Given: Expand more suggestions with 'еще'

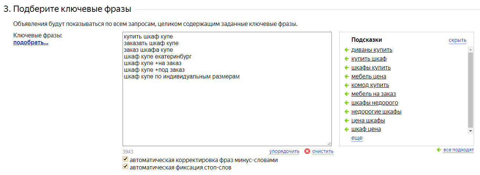Looking at the screenshot, I should [x=357, y=138].
